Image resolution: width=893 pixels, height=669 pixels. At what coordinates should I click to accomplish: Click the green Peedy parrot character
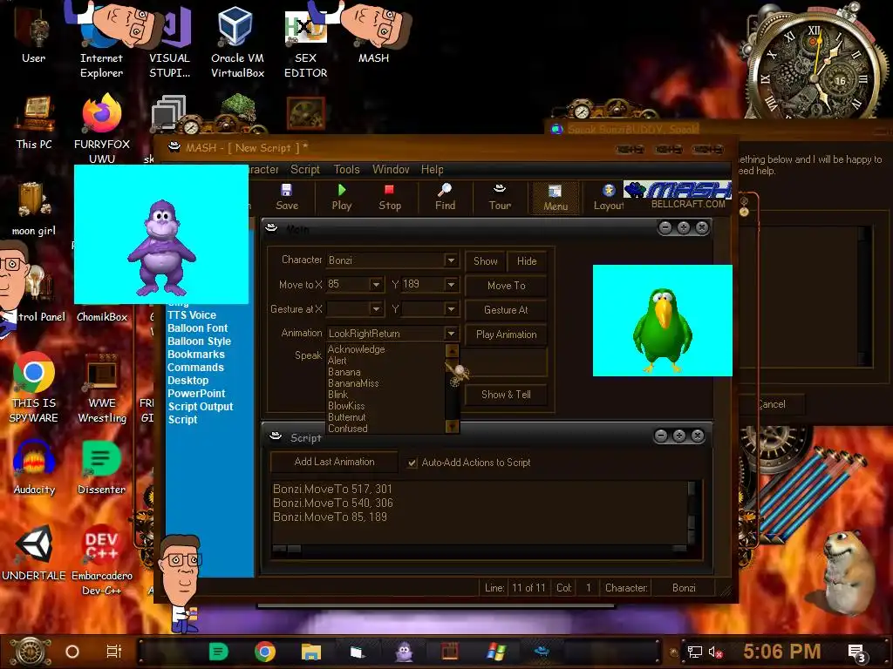click(x=662, y=331)
